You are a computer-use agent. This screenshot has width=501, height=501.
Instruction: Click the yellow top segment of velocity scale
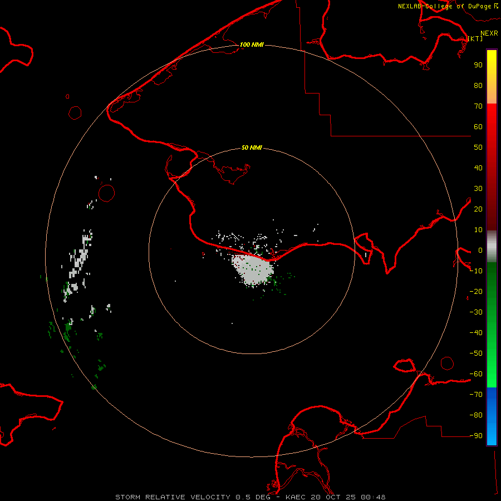coord(492,77)
